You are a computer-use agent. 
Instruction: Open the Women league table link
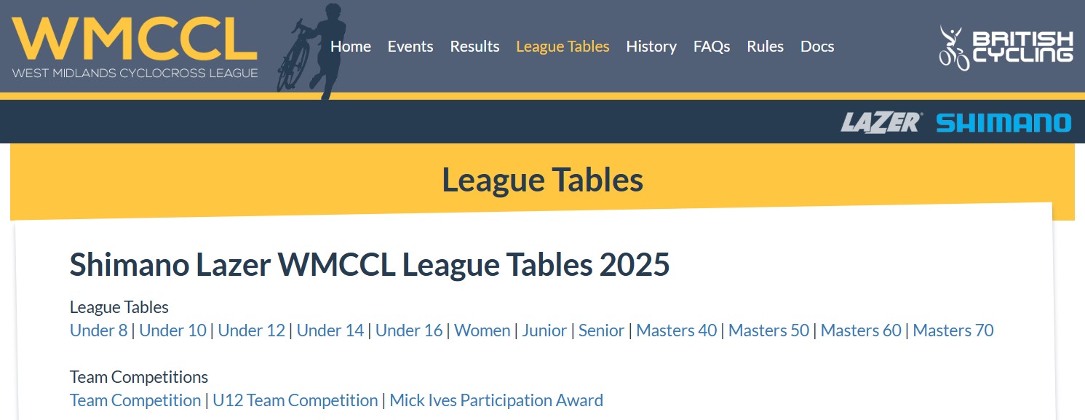[482, 330]
